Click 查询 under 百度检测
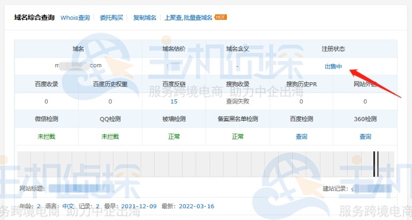 [301, 136]
